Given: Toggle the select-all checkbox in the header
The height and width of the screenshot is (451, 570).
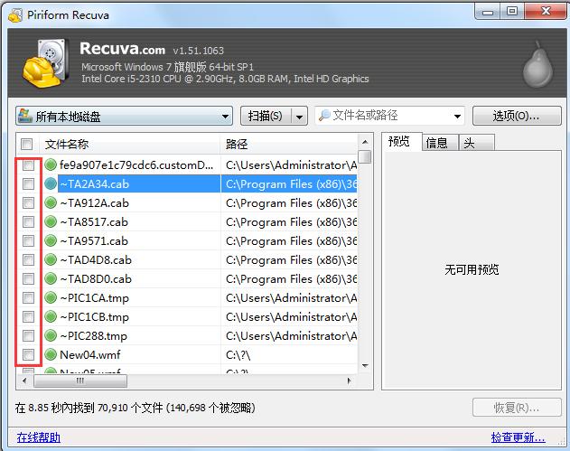Looking at the screenshot, I should point(26,144).
